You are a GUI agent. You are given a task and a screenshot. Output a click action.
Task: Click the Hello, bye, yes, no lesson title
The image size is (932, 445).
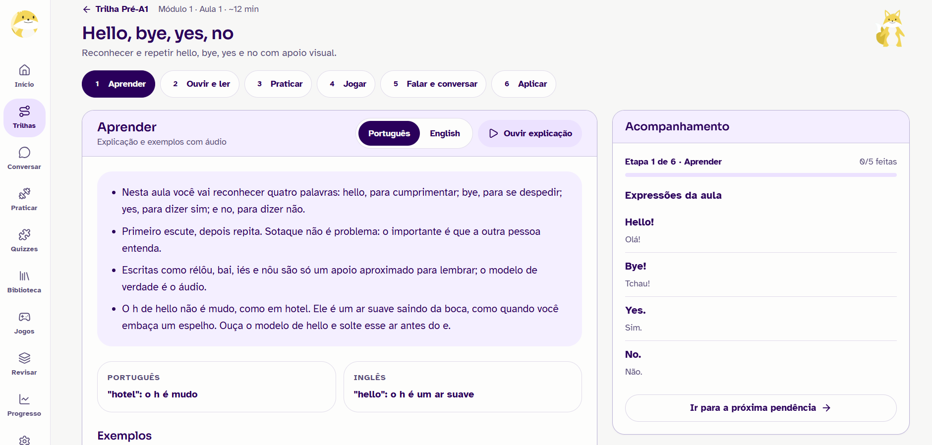[158, 33]
